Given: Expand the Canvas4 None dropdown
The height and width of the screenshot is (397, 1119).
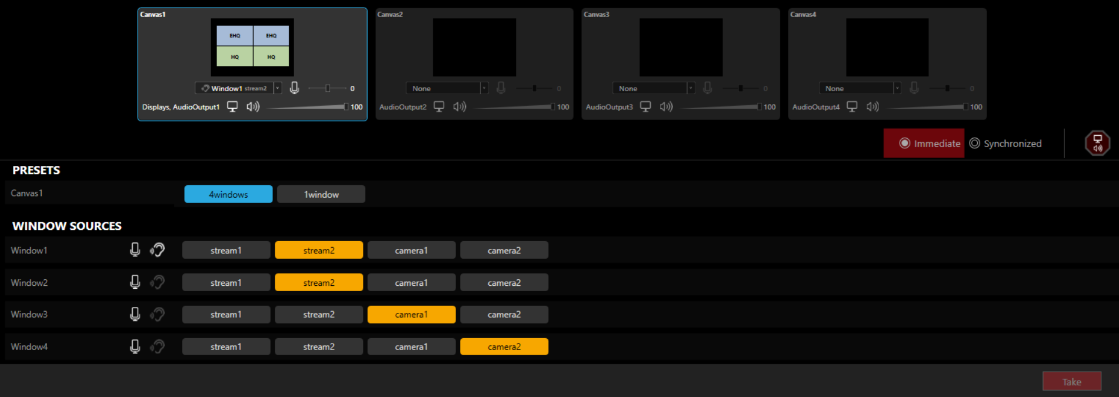Looking at the screenshot, I should pyautogui.click(x=897, y=88).
